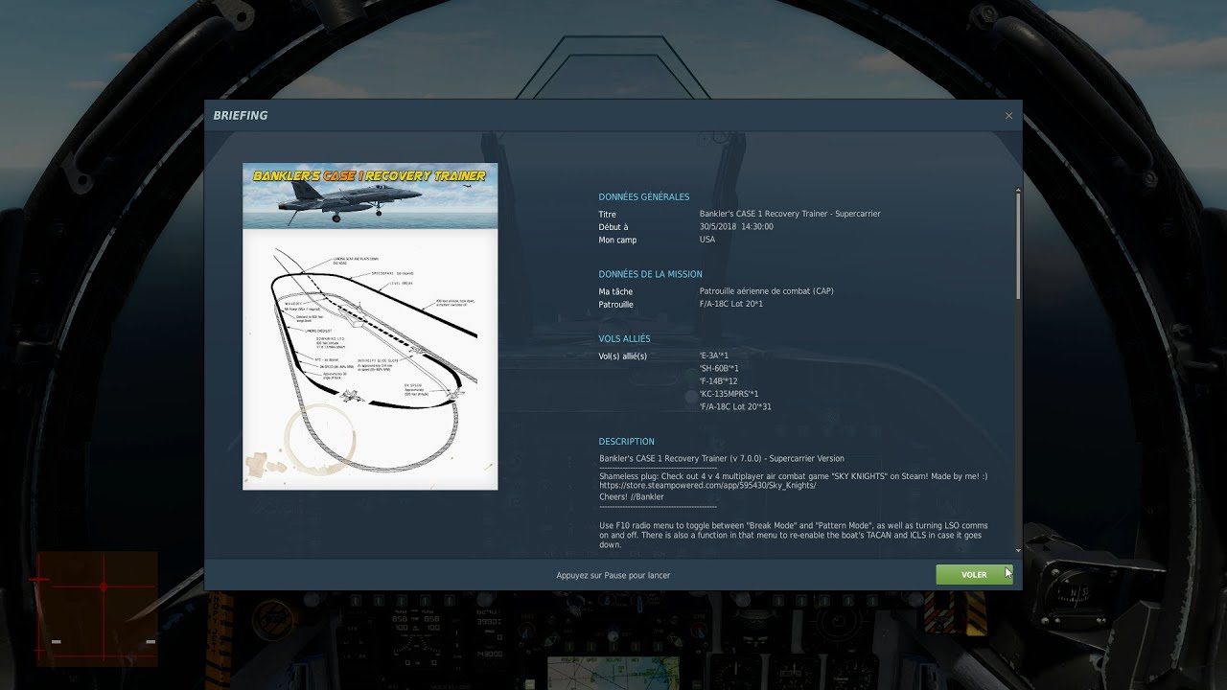Viewport: 1227px width, 690px height.
Task: Click the red control indicator box overlay
Action: (x=98, y=609)
